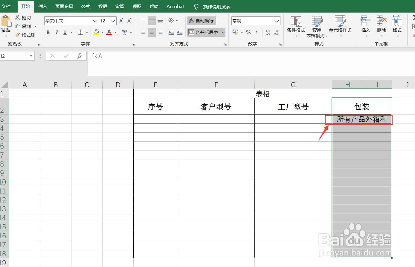The width and height of the screenshot is (415, 267).
Task: Toggle bold formatting
Action: [x=48, y=32]
